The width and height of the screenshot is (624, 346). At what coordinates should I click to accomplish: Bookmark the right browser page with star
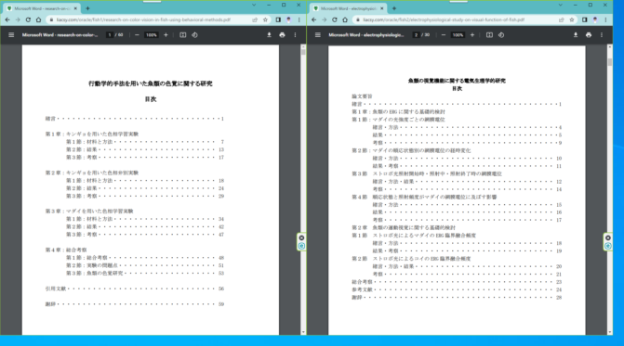click(572, 19)
